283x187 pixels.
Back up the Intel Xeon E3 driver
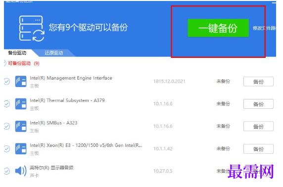[x=258, y=149]
